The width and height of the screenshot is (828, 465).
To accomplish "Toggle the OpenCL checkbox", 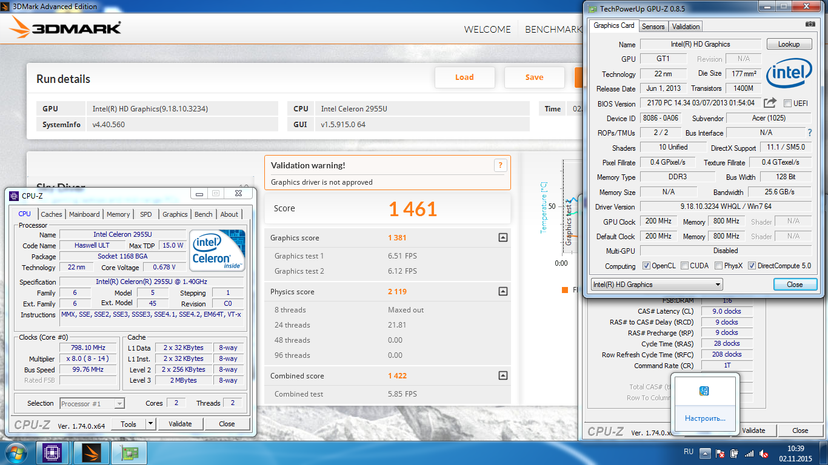I will (646, 266).
